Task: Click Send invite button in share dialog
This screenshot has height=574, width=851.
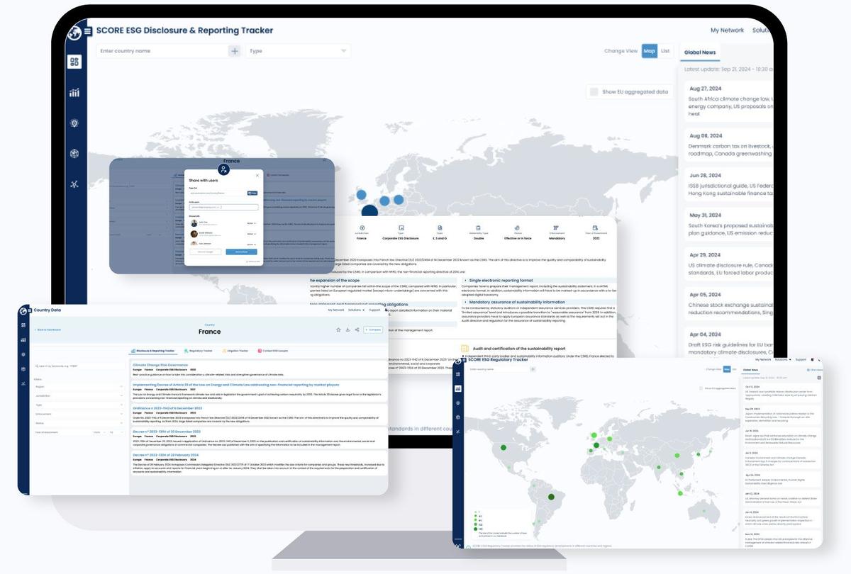Action: coord(241,252)
